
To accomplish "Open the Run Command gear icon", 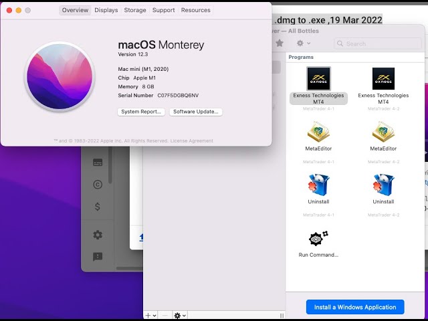I will click(318, 238).
